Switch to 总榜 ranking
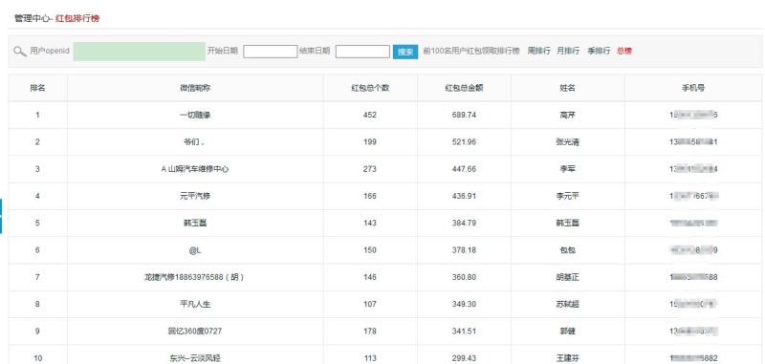Screen dimensions: 765x364 point(624,51)
